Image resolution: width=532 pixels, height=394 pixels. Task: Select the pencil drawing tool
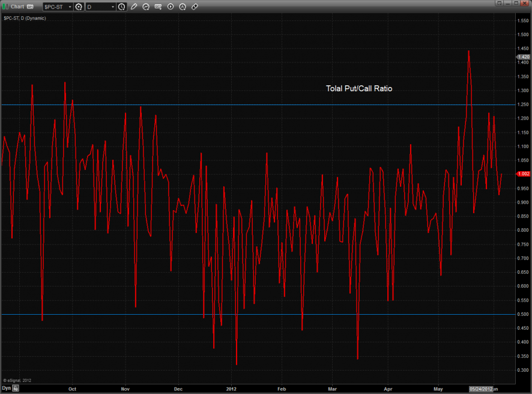point(134,7)
